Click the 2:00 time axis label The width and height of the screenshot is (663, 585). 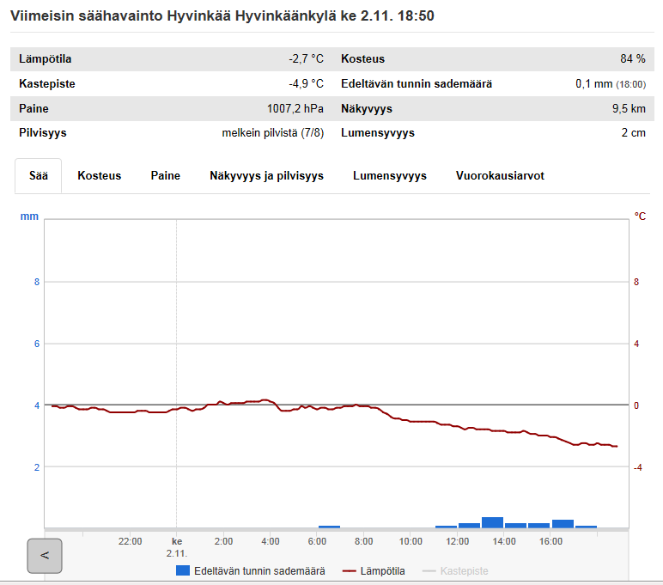[223, 541]
